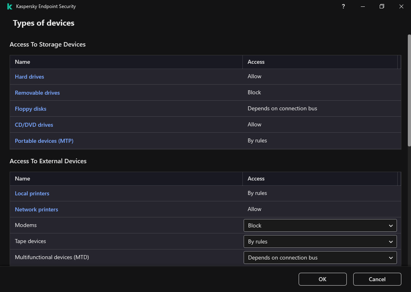Click Access column header in storage table
Viewport: 411px width, 292px height.
coord(256,62)
